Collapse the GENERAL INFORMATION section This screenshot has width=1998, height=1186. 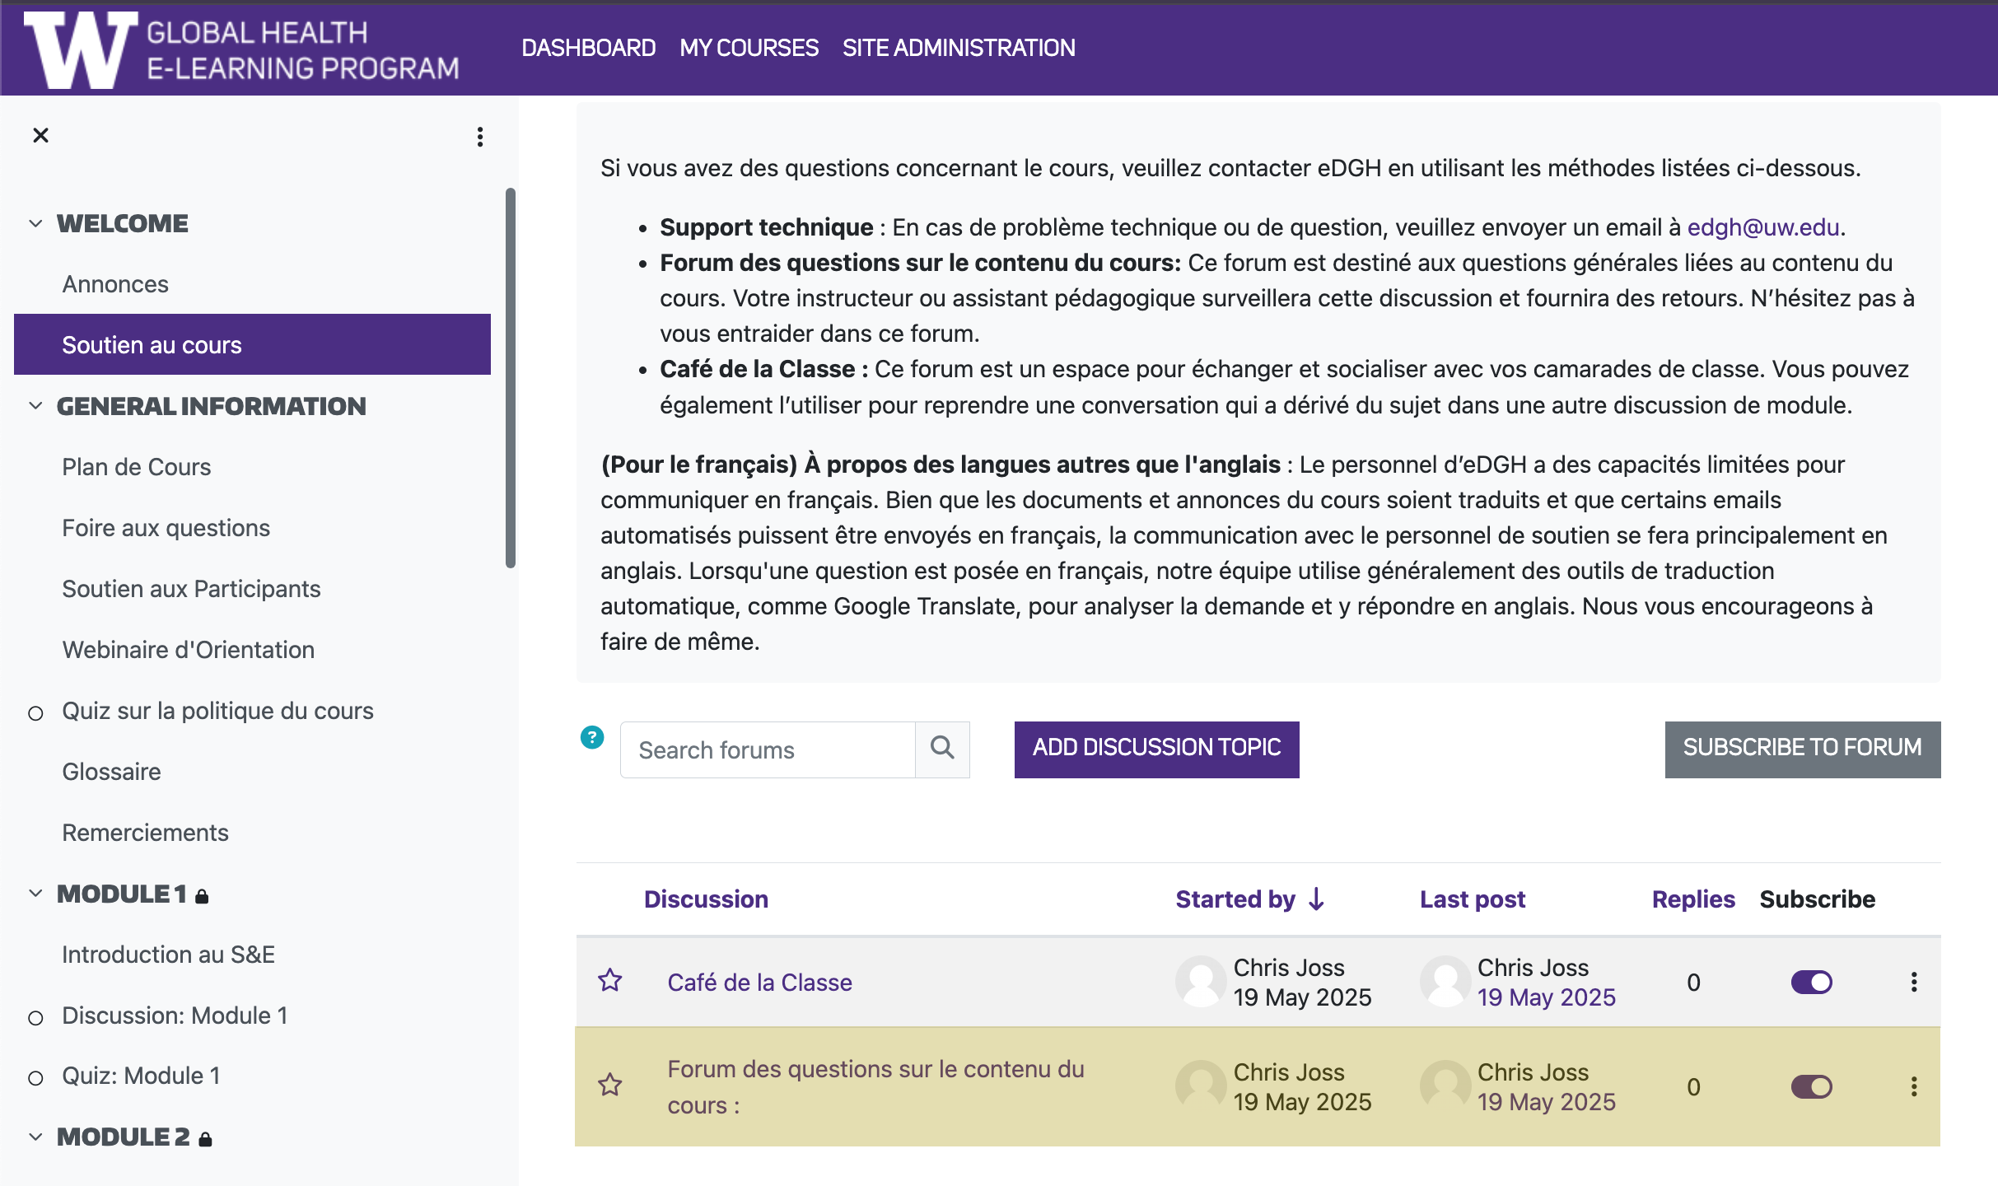[x=35, y=406]
